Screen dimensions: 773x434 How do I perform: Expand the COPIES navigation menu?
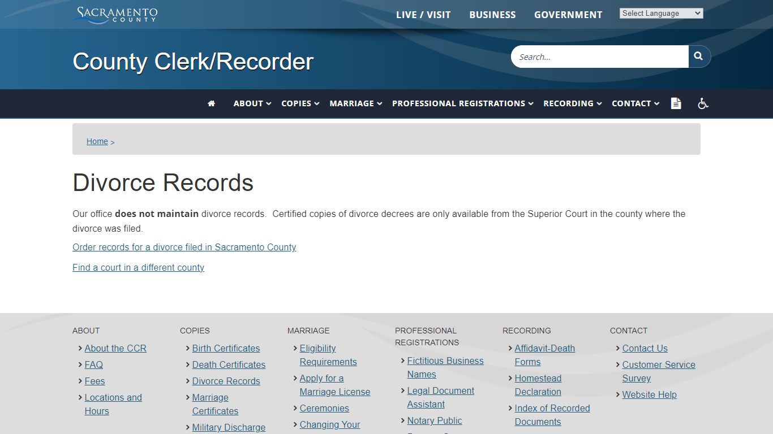tap(300, 103)
